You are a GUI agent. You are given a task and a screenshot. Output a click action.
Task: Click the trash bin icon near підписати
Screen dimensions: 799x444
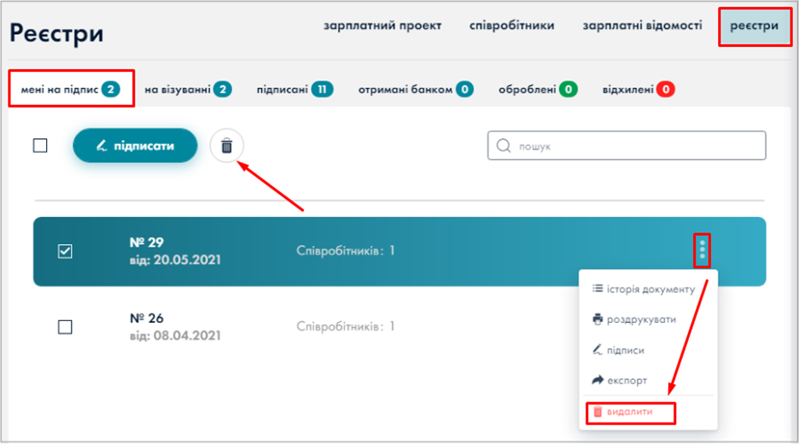click(226, 146)
